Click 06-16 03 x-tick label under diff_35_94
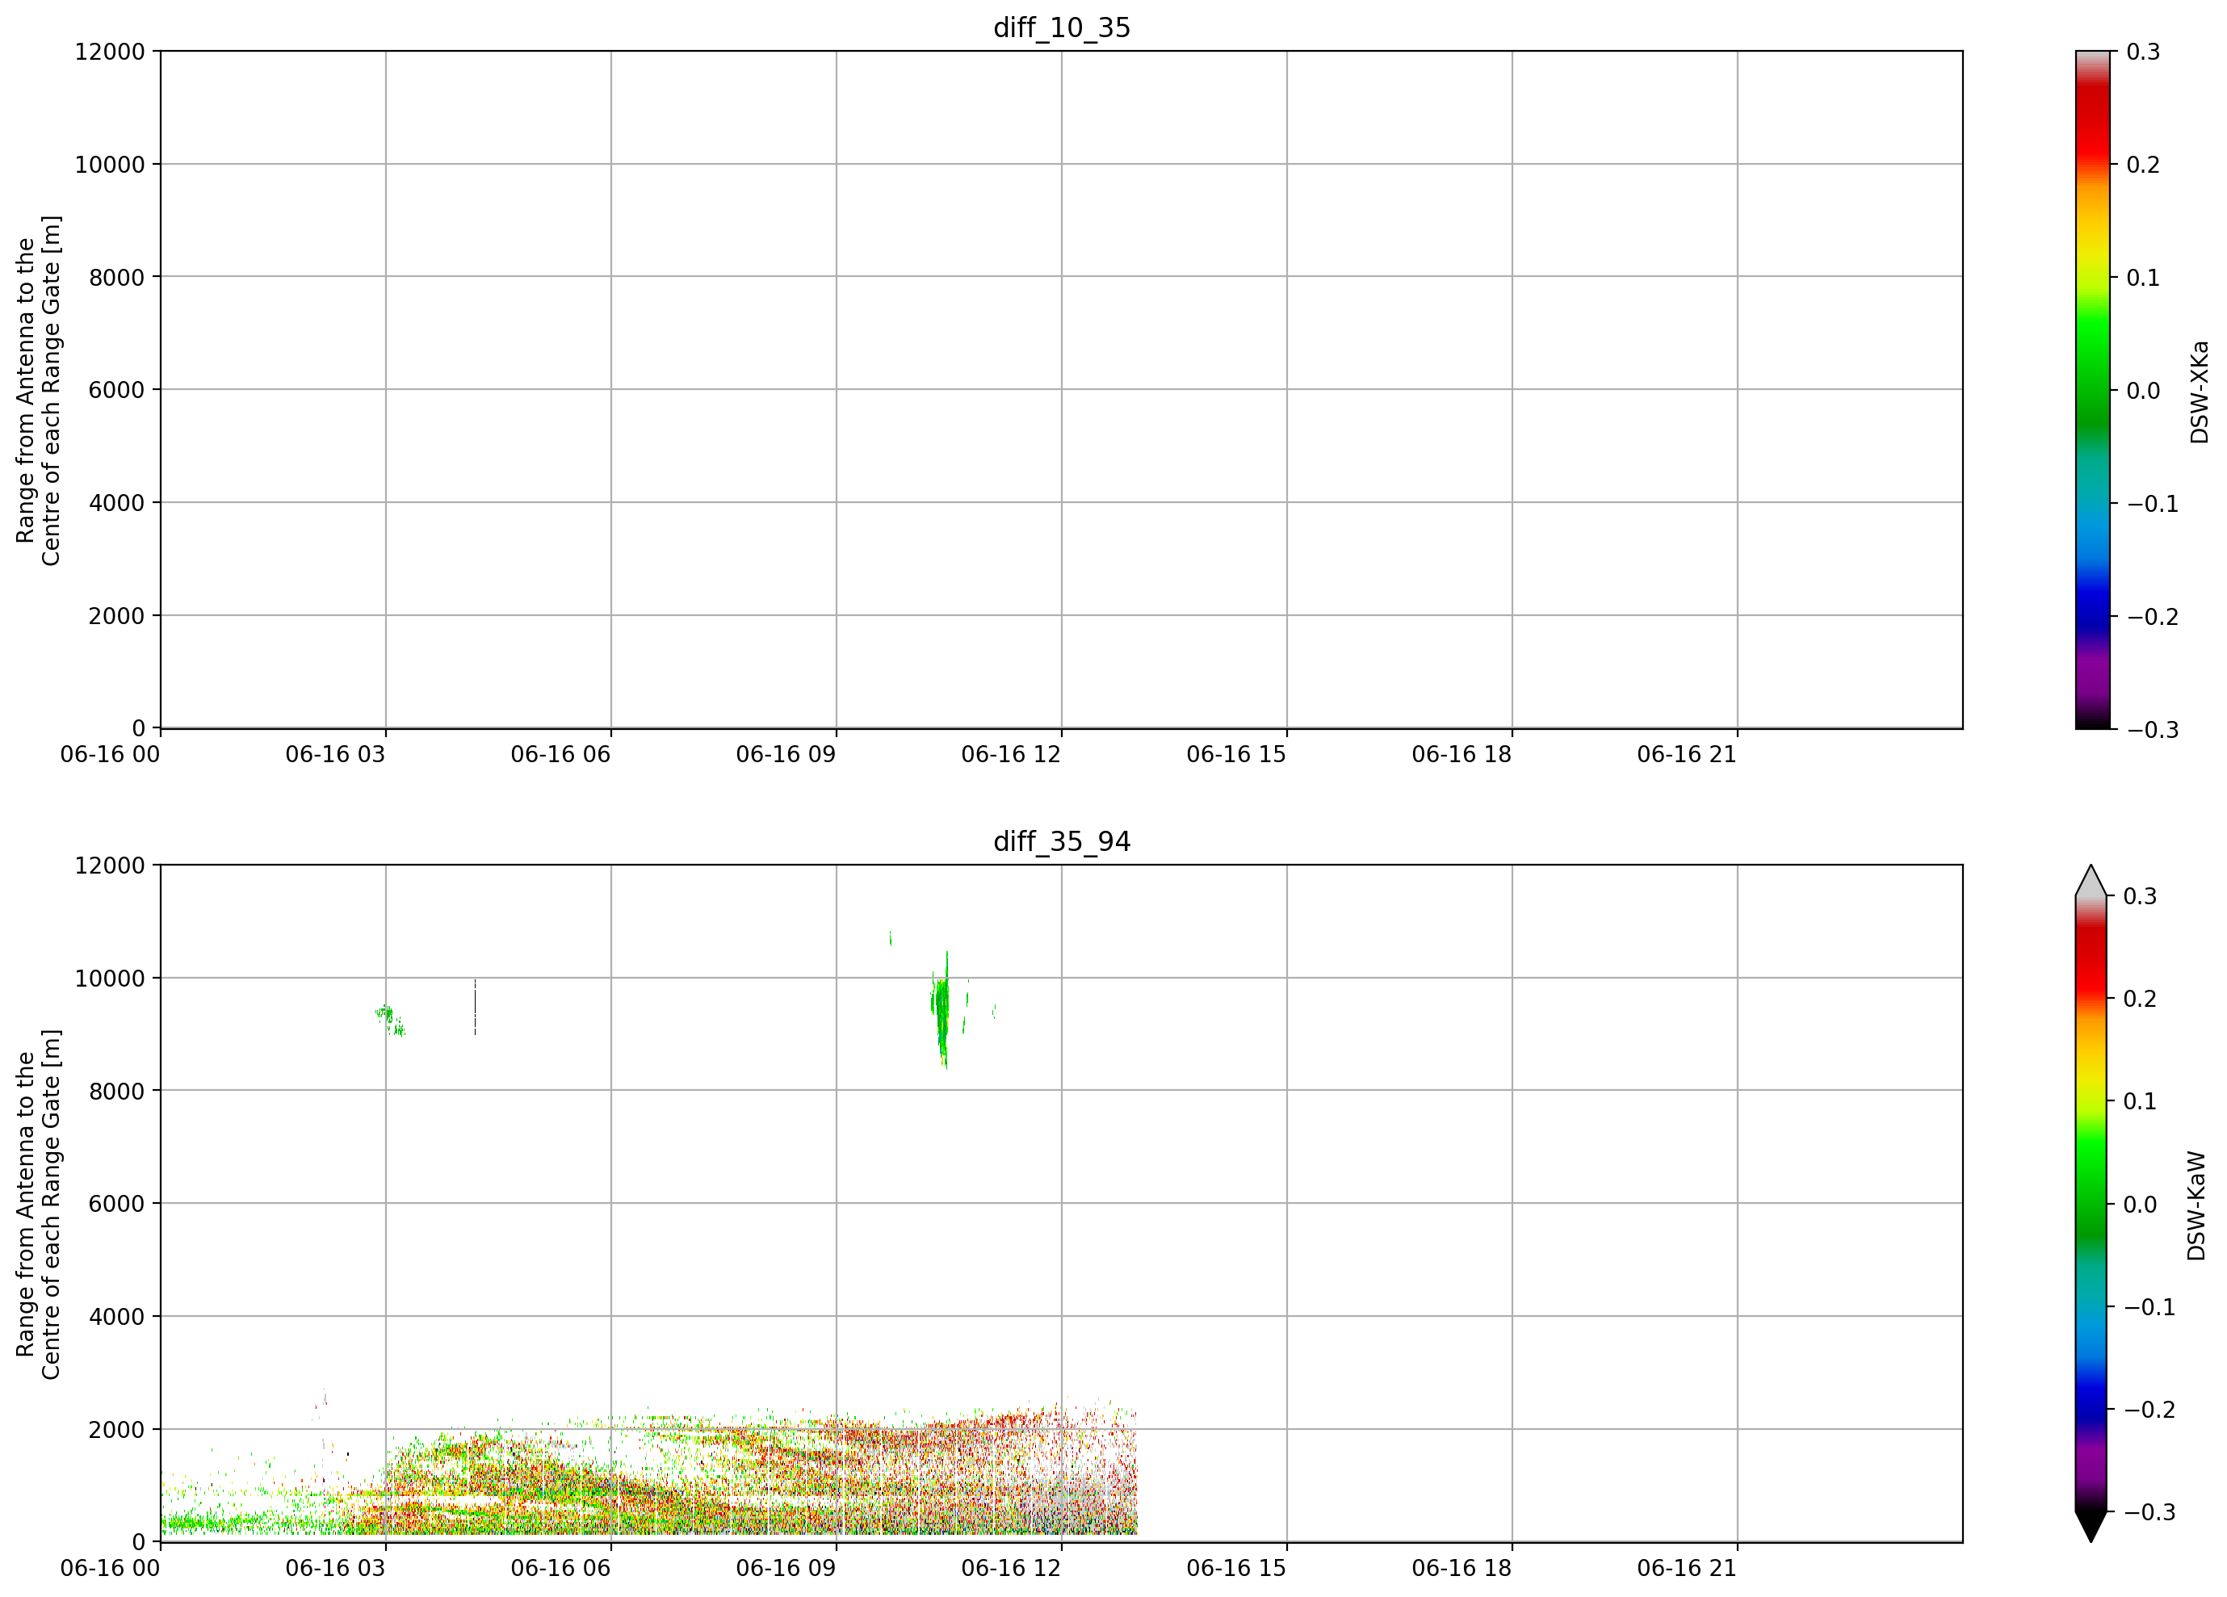Screen dimensions: 2227x1597 (335, 1568)
